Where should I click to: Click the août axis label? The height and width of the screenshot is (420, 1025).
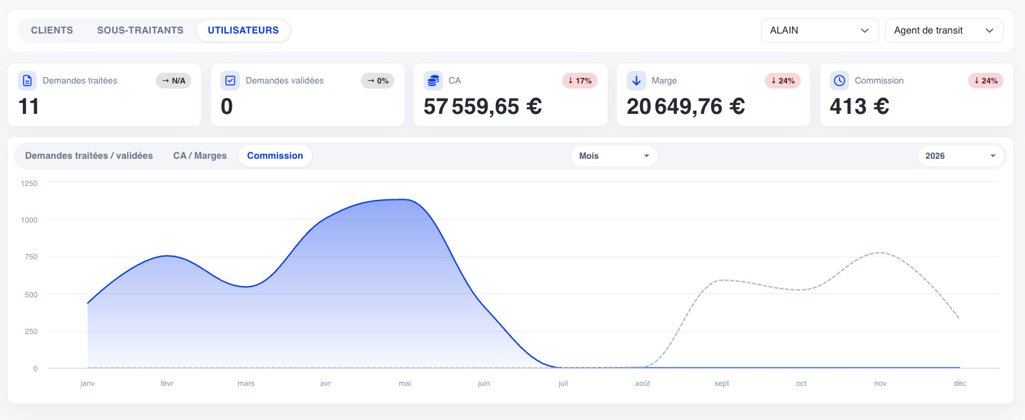point(643,383)
